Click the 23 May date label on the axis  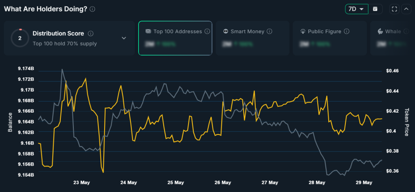coord(81,182)
